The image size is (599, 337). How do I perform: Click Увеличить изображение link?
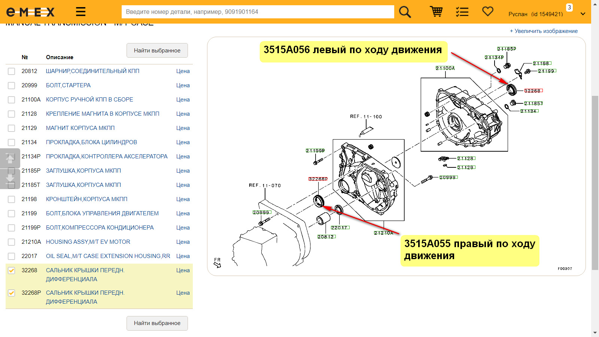544,31
